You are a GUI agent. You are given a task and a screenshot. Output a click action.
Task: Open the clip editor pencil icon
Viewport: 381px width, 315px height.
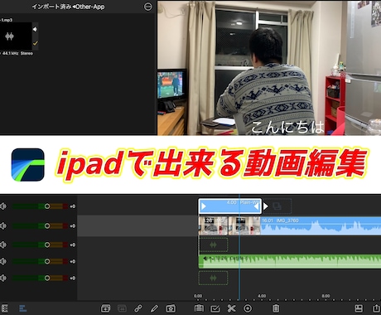(x=154, y=308)
